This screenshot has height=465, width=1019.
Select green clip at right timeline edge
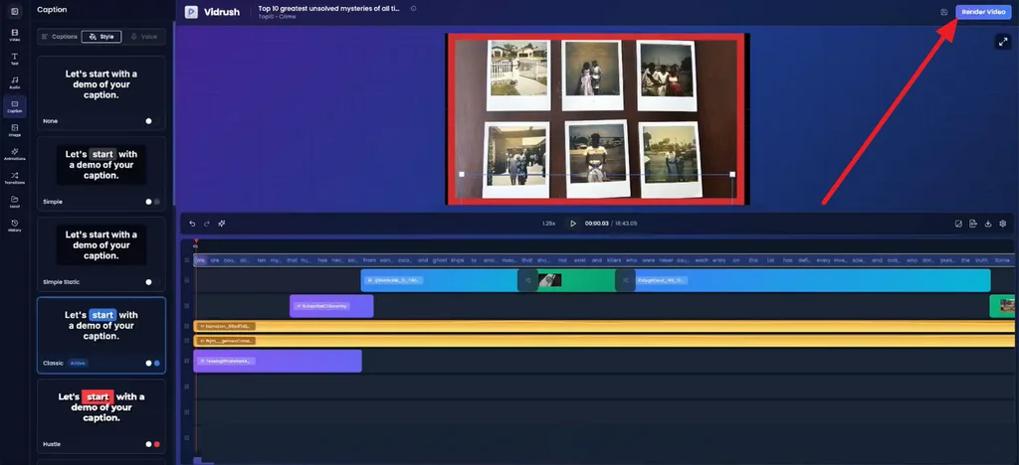click(1002, 305)
